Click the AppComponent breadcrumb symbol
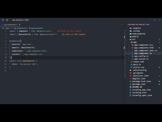 tap(37, 28)
